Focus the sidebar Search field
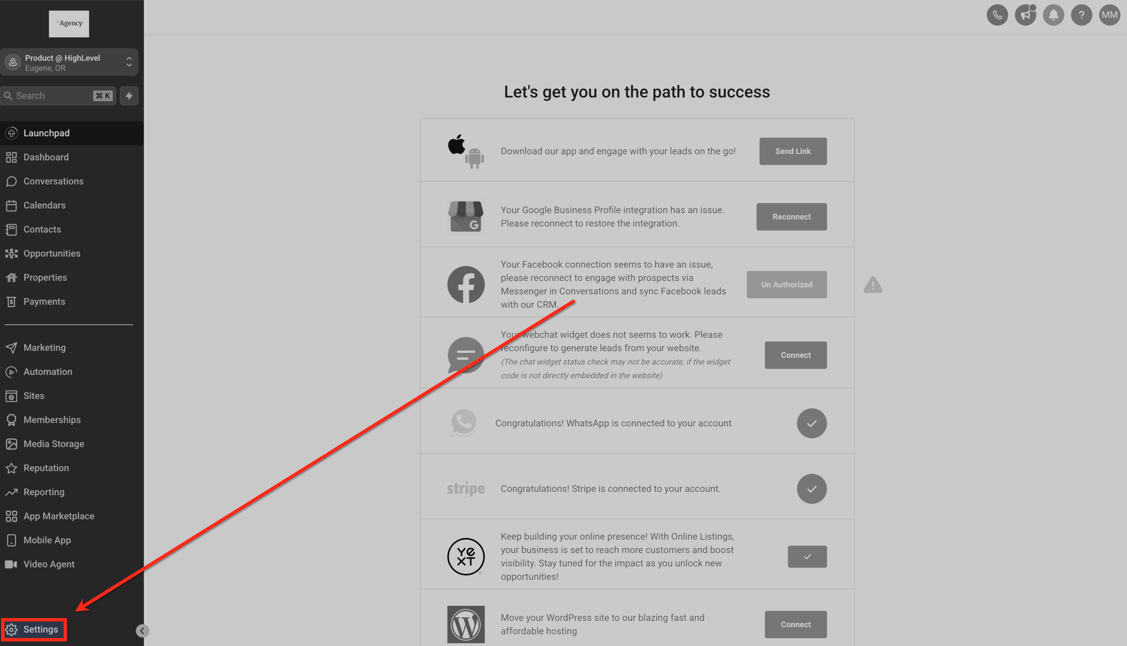The height and width of the screenshot is (646, 1127). click(58, 96)
